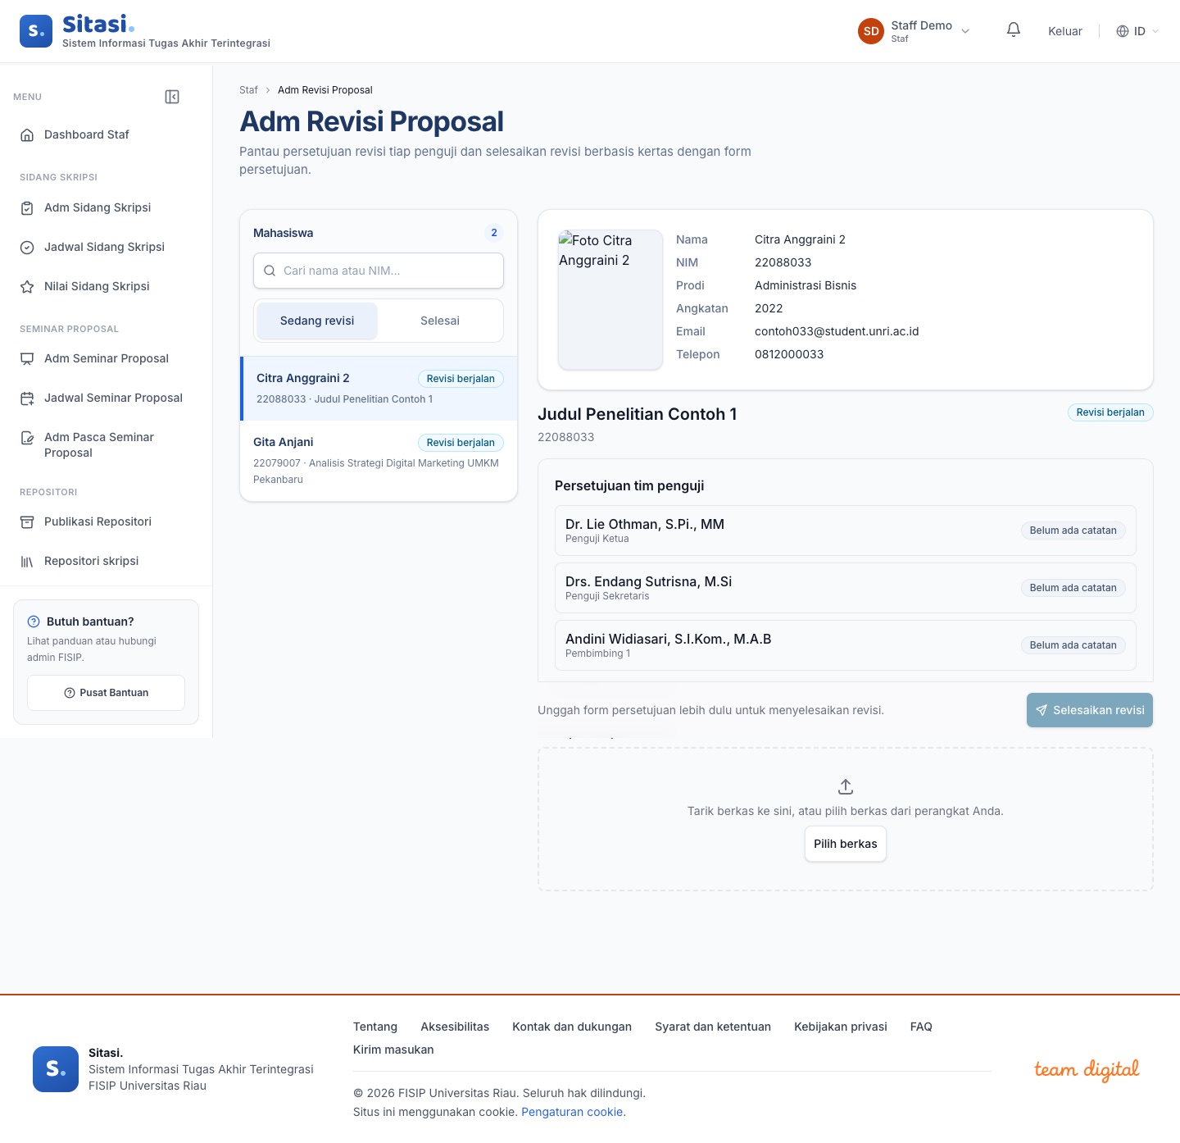Open Jadwal Seminar Proposal menu item
The height and width of the screenshot is (1143, 1180).
point(107,398)
